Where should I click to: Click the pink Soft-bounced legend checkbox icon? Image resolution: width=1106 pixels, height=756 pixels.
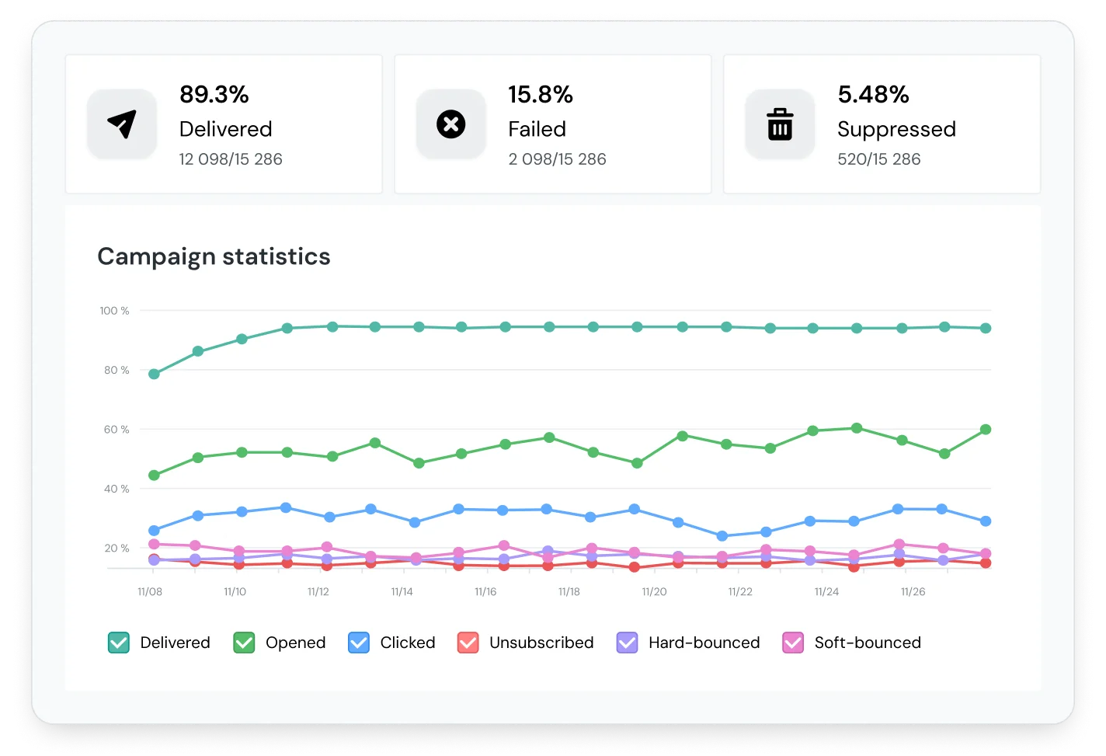pyautogui.click(x=792, y=643)
